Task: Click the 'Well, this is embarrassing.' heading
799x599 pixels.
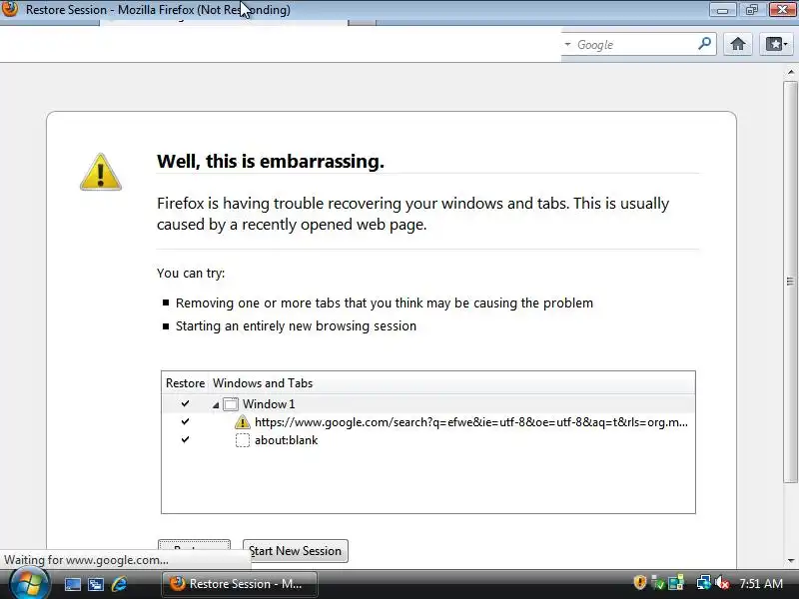Action: (271, 162)
